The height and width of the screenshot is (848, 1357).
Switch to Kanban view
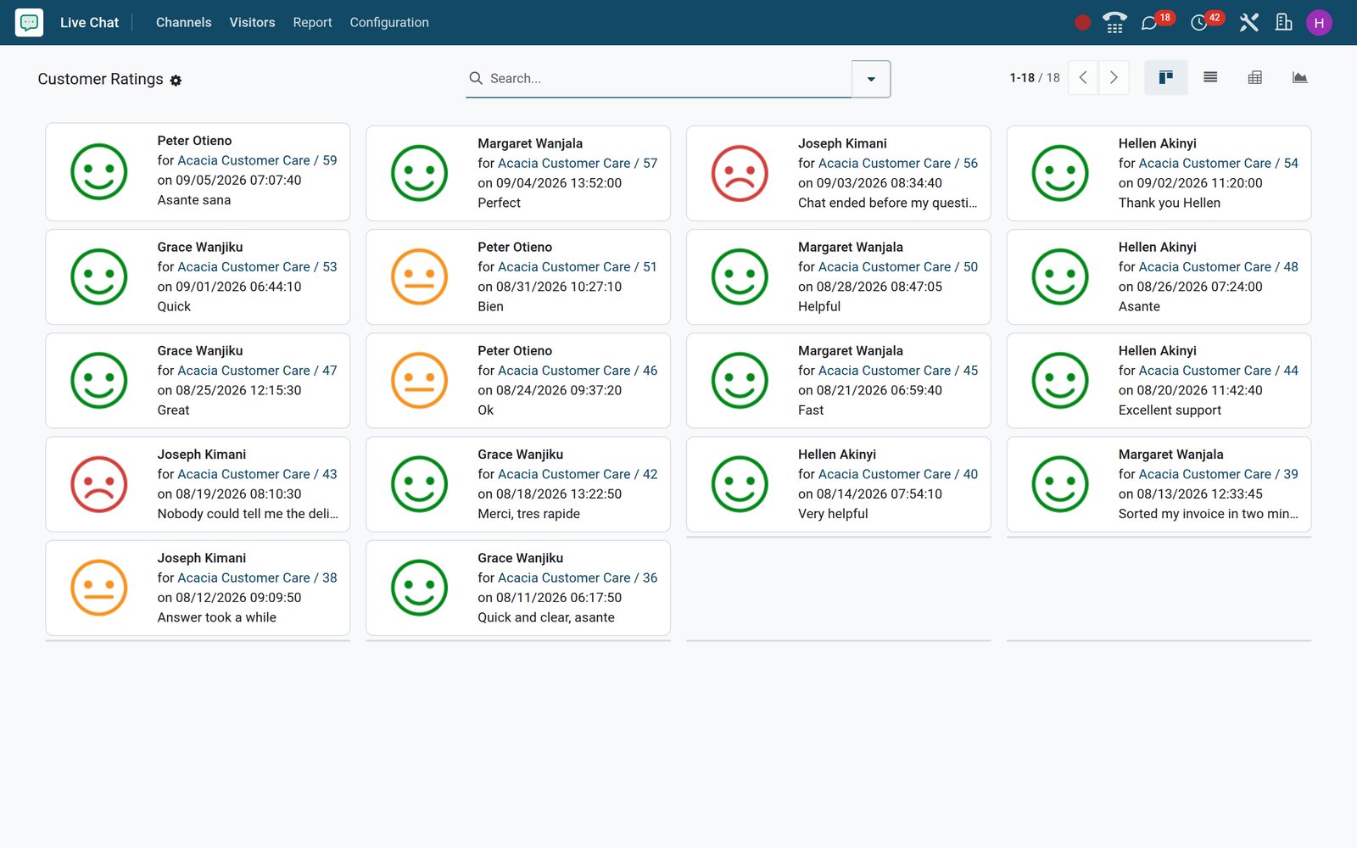coord(1166,77)
